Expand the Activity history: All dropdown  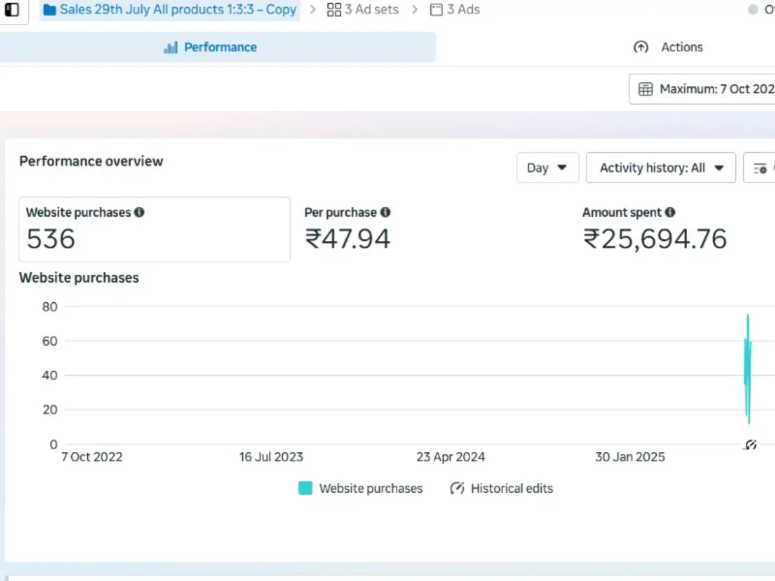tap(661, 168)
